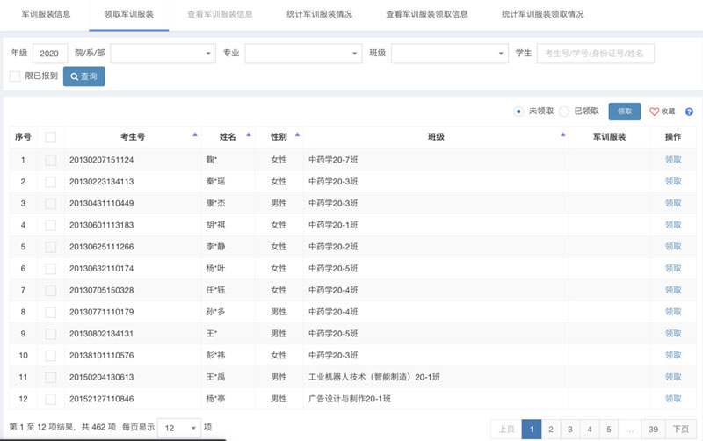
Task: Sort by 姓名 column arrow
Action: pyautogui.click(x=249, y=135)
